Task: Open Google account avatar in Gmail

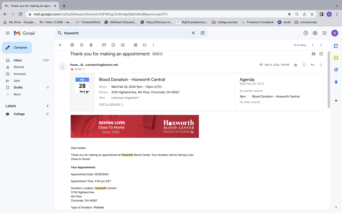Action: (335, 33)
